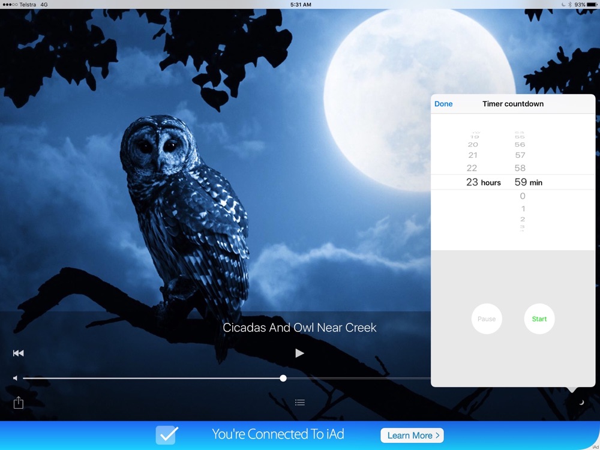Screen dimensions: 600x450
Task: Choose 57 in the minutes picker
Action: coord(520,155)
